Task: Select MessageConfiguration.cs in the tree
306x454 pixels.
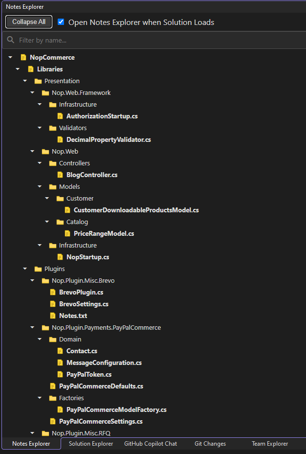Action: [104, 363]
